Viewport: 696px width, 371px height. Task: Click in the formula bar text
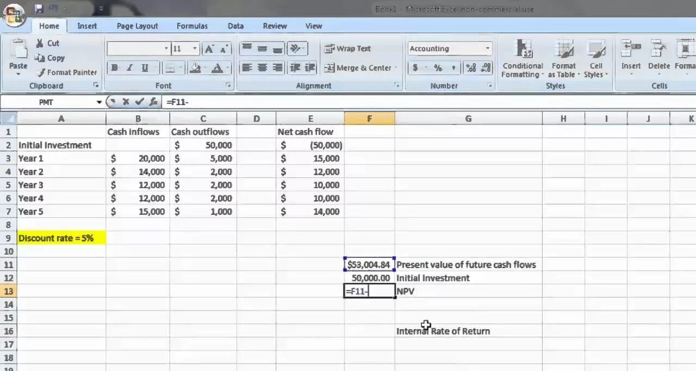pos(430,102)
